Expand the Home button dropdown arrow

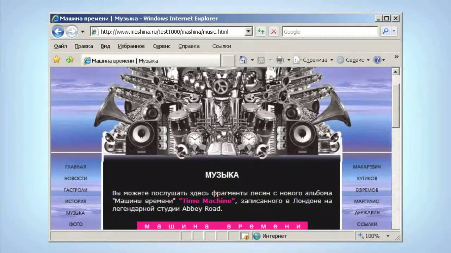click(252, 60)
